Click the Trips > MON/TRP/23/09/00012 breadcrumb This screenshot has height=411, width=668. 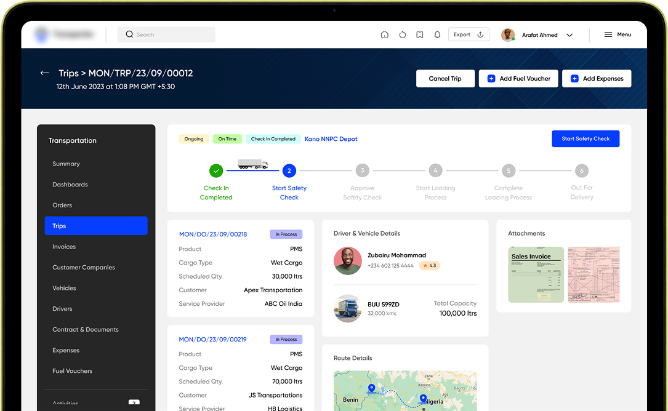coord(126,73)
